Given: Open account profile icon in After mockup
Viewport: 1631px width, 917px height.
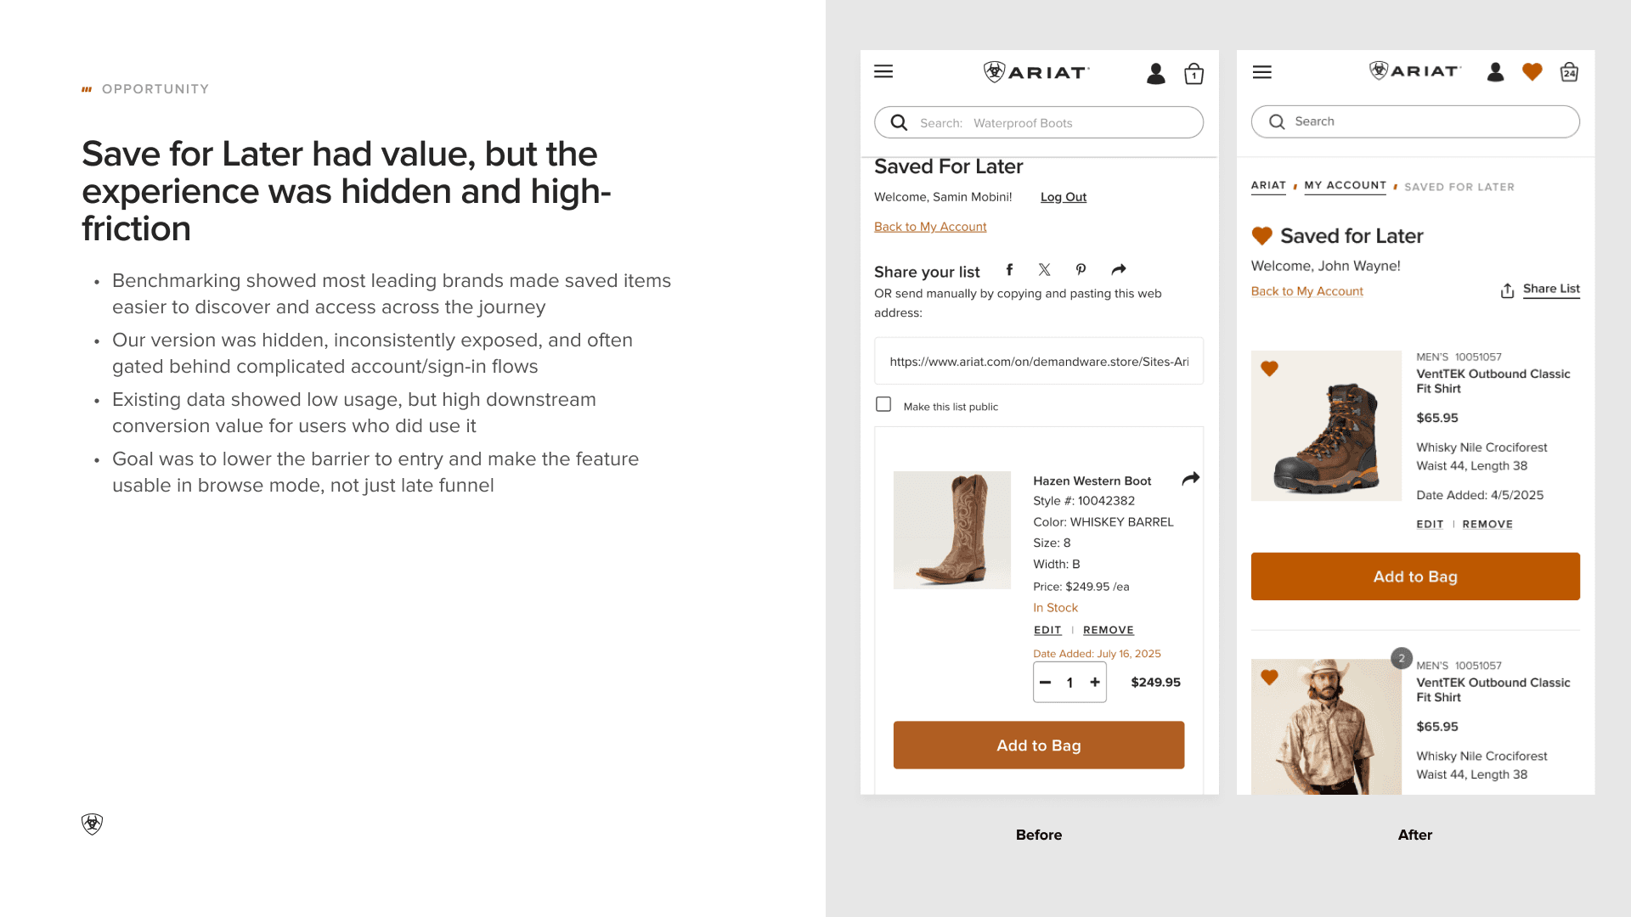Looking at the screenshot, I should click(x=1496, y=72).
